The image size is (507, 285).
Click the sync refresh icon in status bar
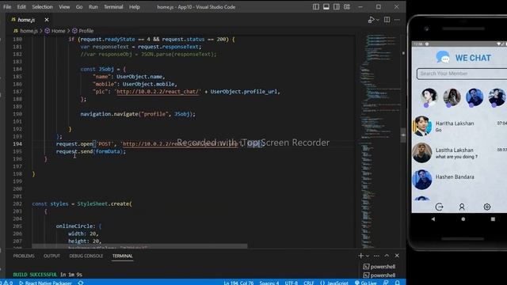pyautogui.click(x=81, y=283)
